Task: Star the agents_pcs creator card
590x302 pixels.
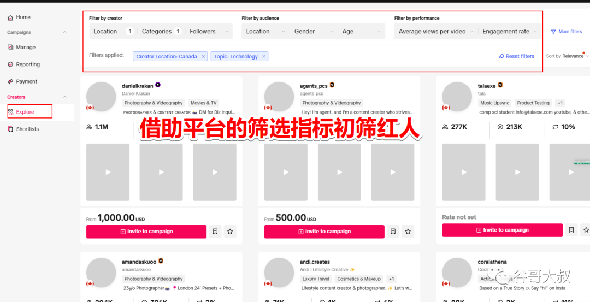Action: coord(408,232)
